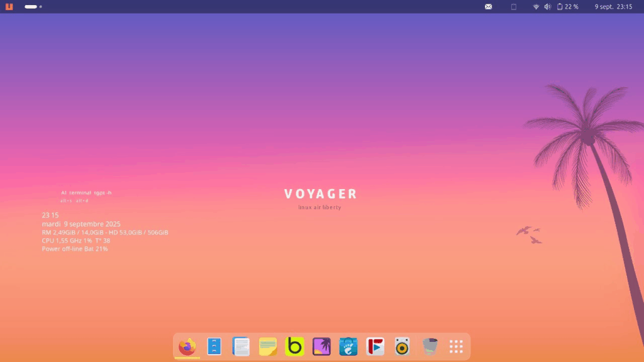Click the orange Voyager logo in top bar
Screen dimensions: 644x362
coord(9,6)
